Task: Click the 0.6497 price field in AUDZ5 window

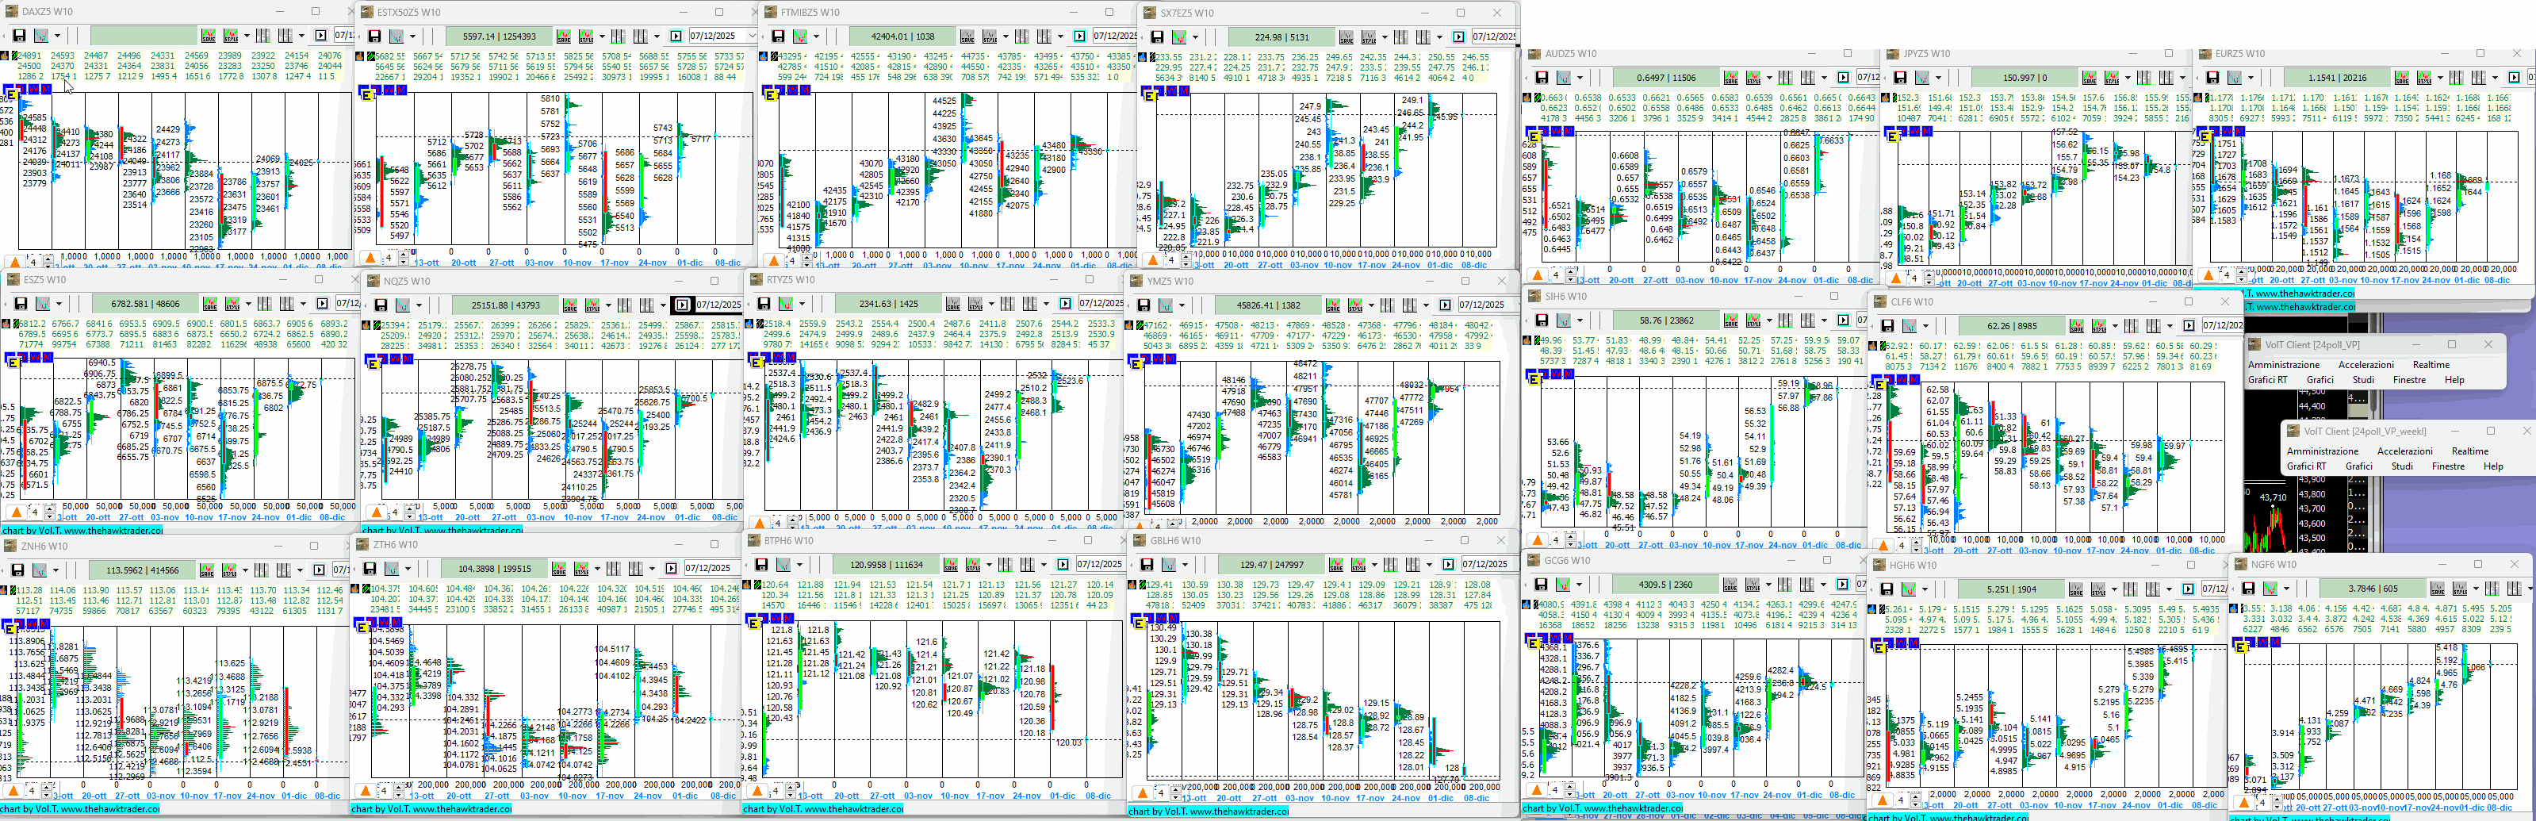Action: click(1666, 78)
